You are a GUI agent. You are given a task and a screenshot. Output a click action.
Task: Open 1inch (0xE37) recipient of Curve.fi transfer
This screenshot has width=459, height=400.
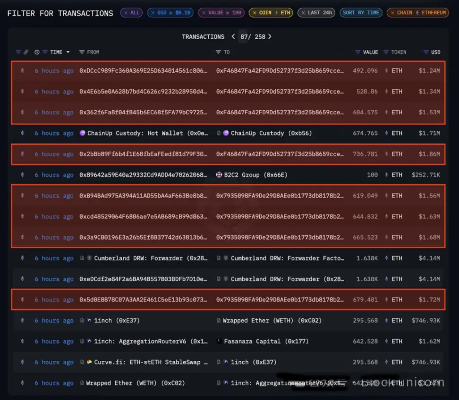[254, 362]
